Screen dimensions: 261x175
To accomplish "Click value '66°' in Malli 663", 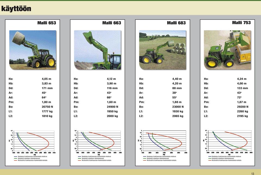I will [x=109, y=98].
